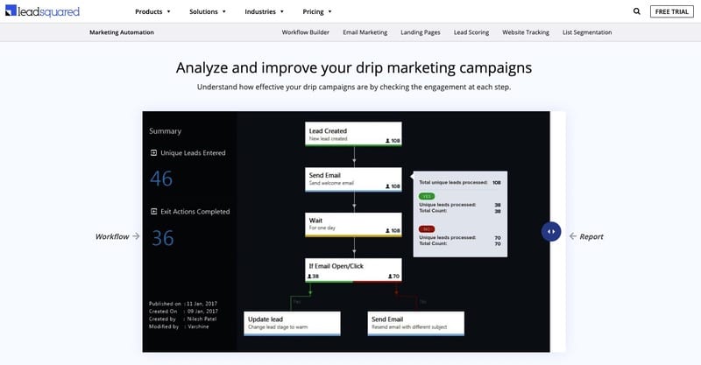This screenshot has height=365, width=701.
Task: Click the 70 leads person icon
Action: (x=390, y=276)
